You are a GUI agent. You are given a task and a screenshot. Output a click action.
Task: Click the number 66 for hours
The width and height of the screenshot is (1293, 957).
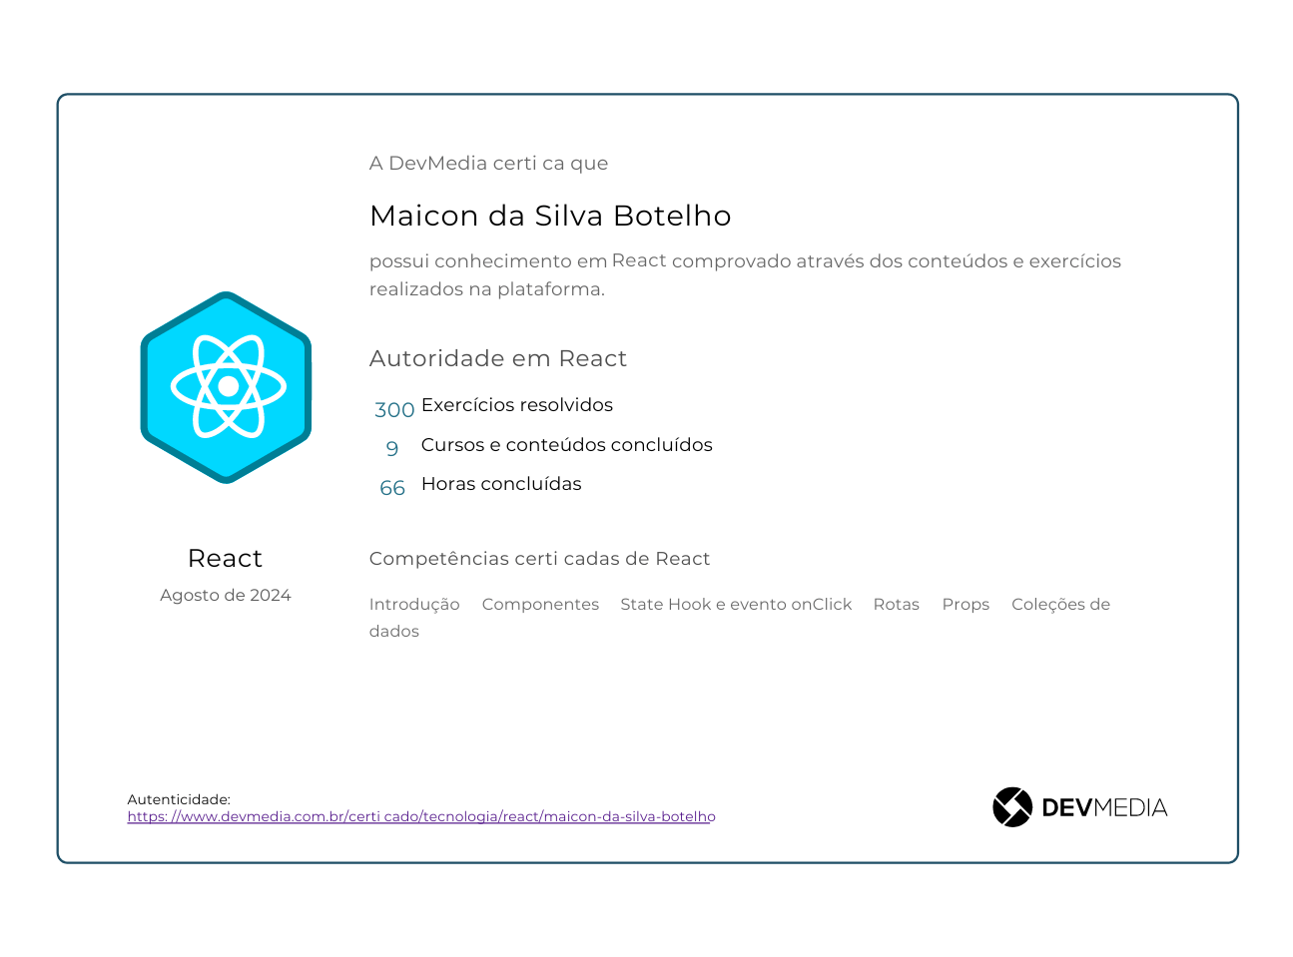[x=392, y=488]
